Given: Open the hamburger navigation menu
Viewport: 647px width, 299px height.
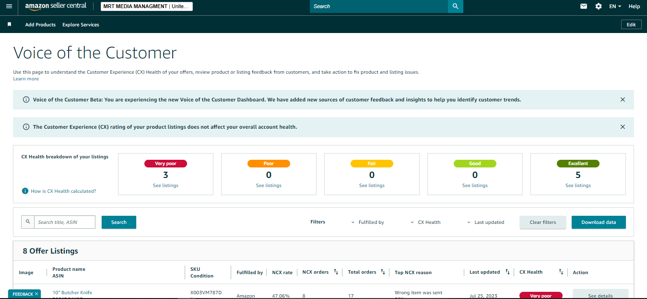Looking at the screenshot, I should [9, 6].
